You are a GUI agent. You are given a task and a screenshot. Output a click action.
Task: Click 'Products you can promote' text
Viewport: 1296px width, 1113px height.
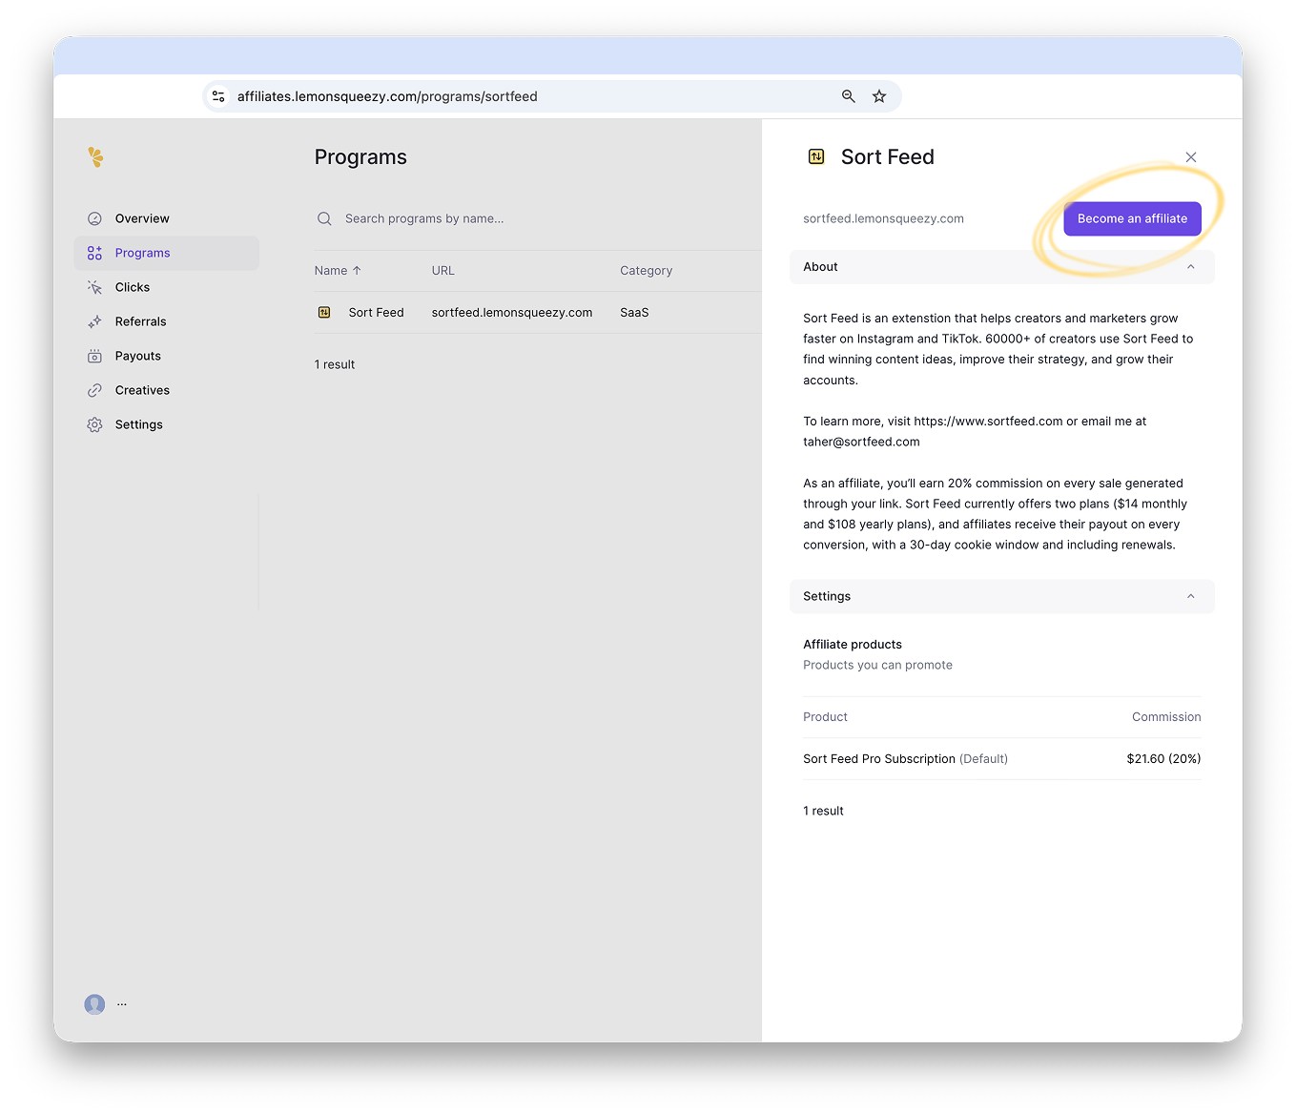877,665
